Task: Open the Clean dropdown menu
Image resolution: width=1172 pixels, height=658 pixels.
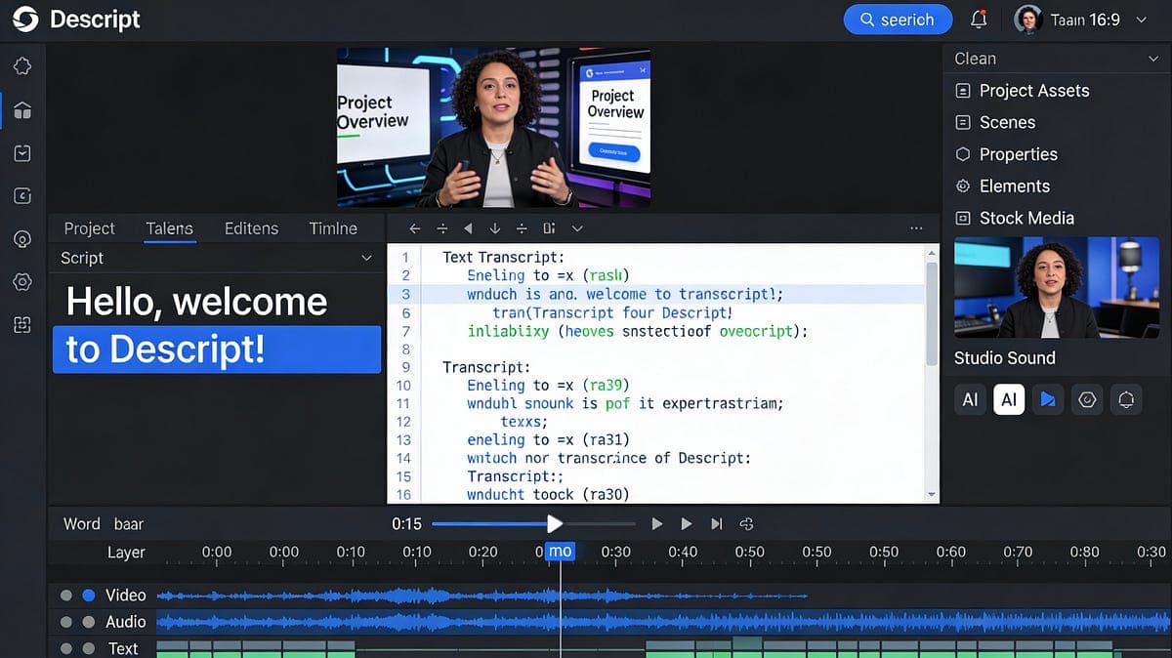Action: click(1055, 58)
